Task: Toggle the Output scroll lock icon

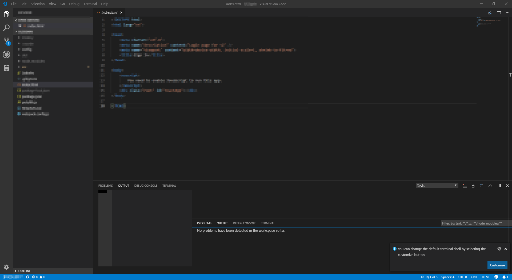Action: [x=473, y=186]
